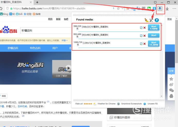Select the 特色百科 navigation tab
The height and width of the screenshot is (127, 178).
35,48
